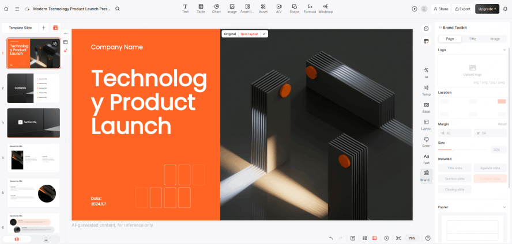Screen dimensions: 512x244
Task: Click the Export button
Action: click(462, 9)
